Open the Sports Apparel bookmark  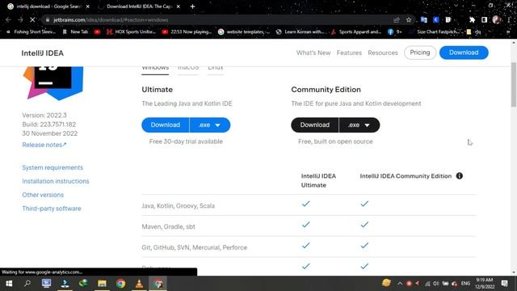pyautogui.click(x=356, y=32)
